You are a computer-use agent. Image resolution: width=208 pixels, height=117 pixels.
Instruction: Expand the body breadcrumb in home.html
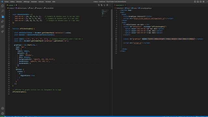pos(135,8)
